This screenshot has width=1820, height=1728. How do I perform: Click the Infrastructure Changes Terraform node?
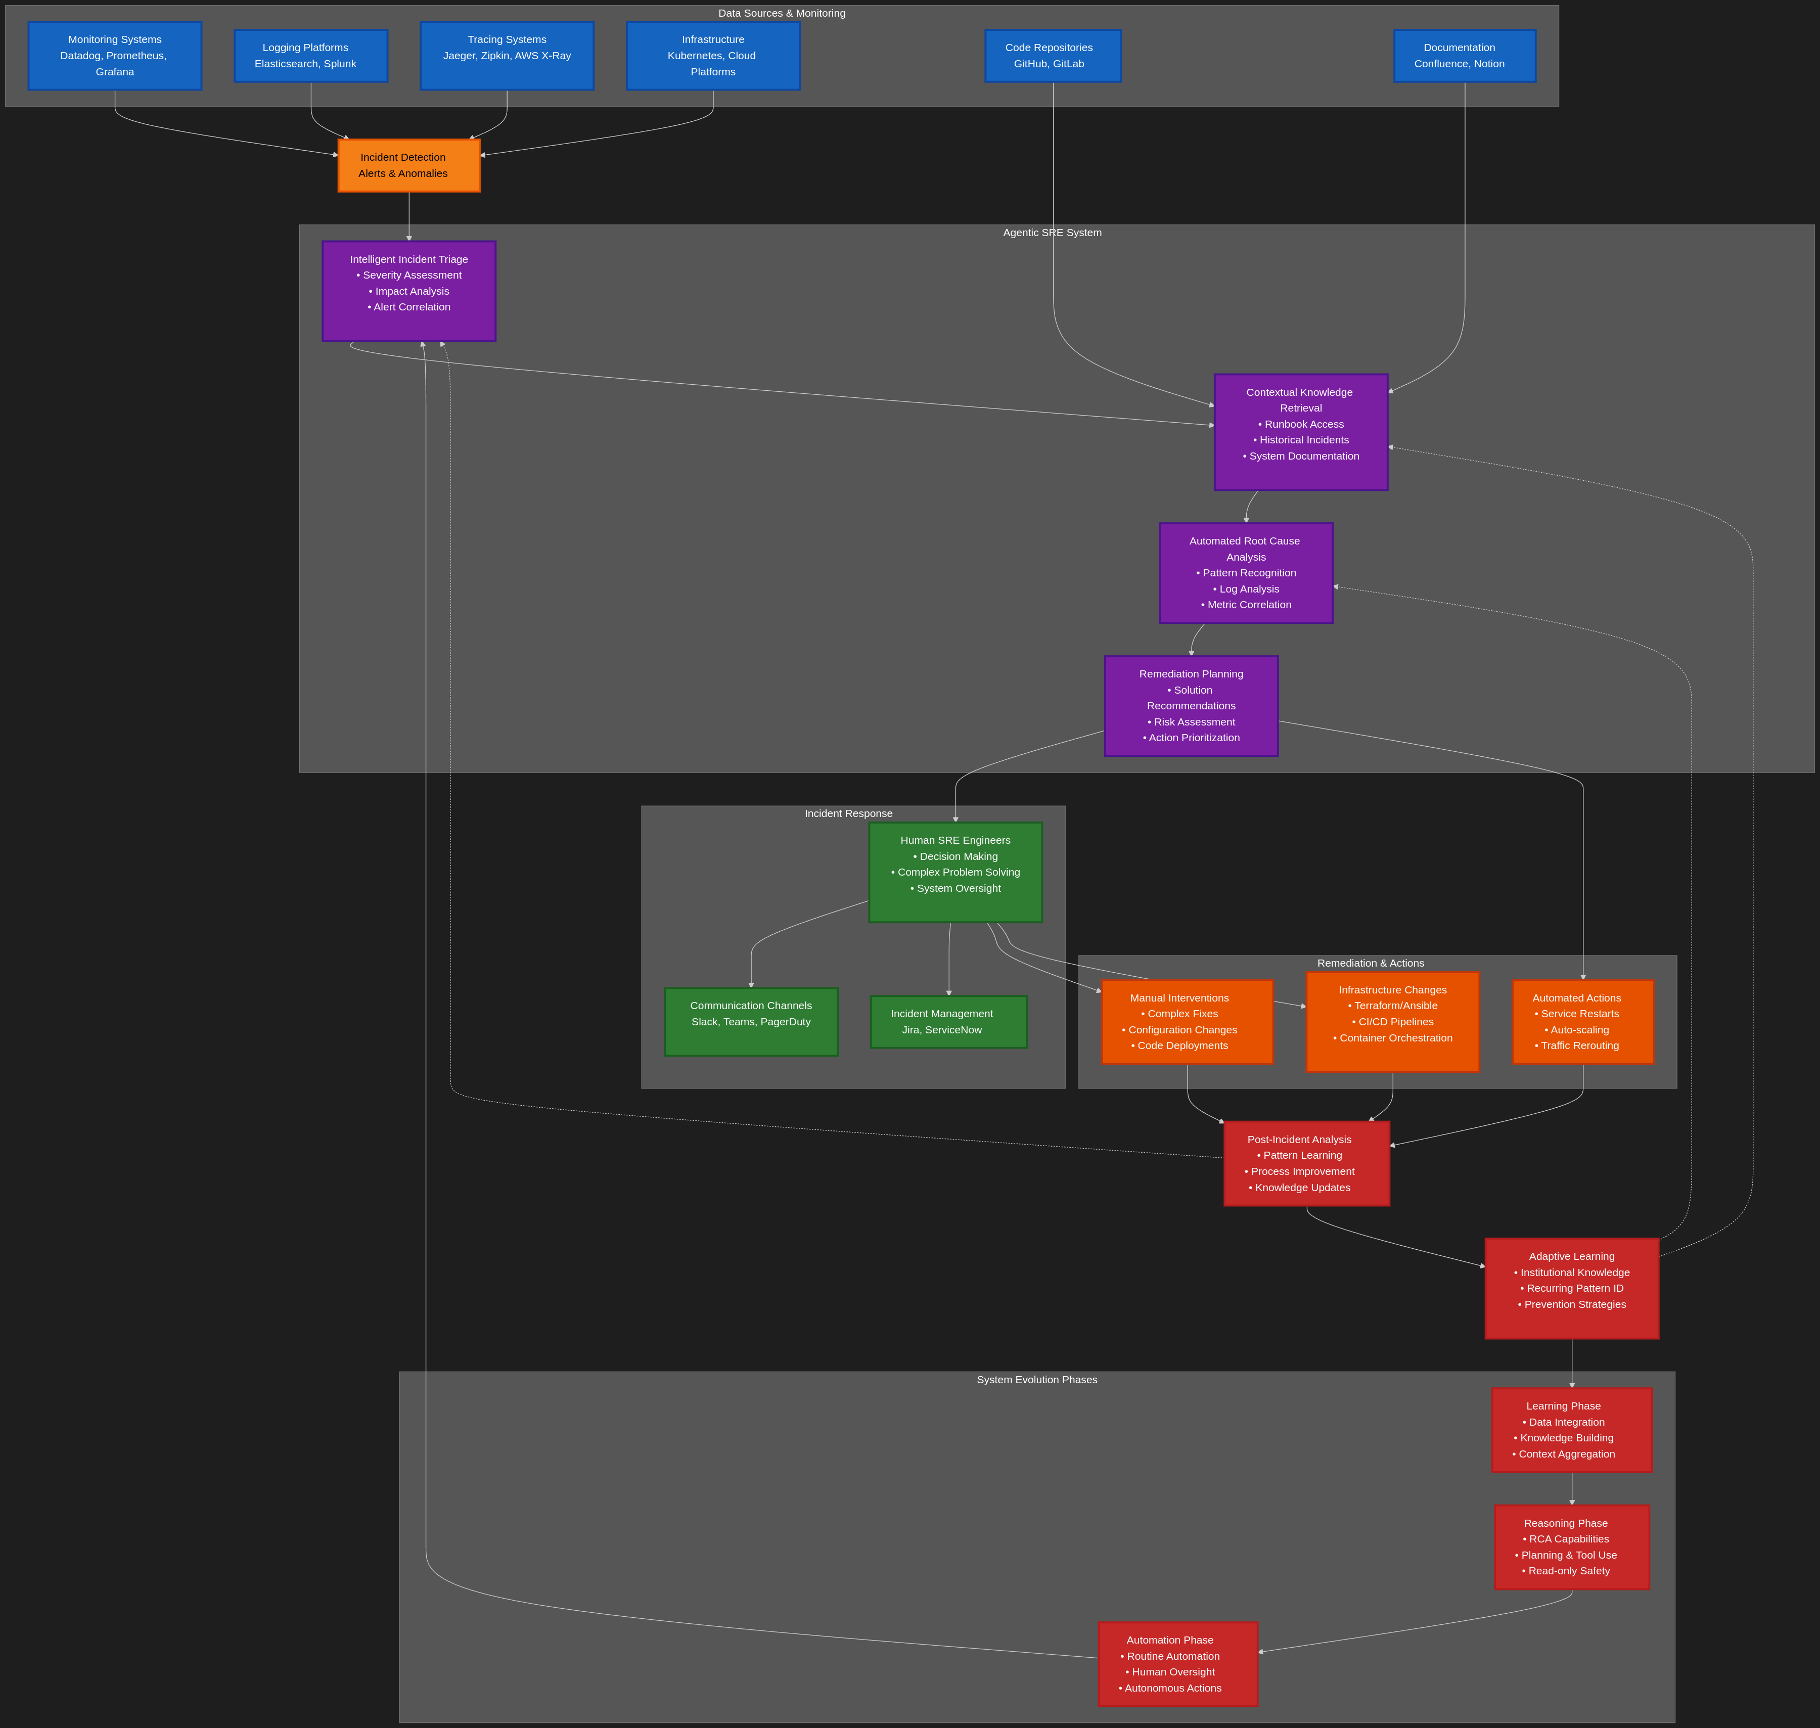click(x=1393, y=1022)
